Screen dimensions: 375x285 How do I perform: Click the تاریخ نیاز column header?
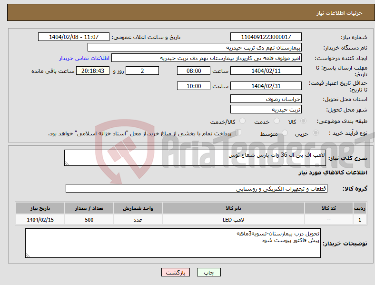click(x=40, y=208)
